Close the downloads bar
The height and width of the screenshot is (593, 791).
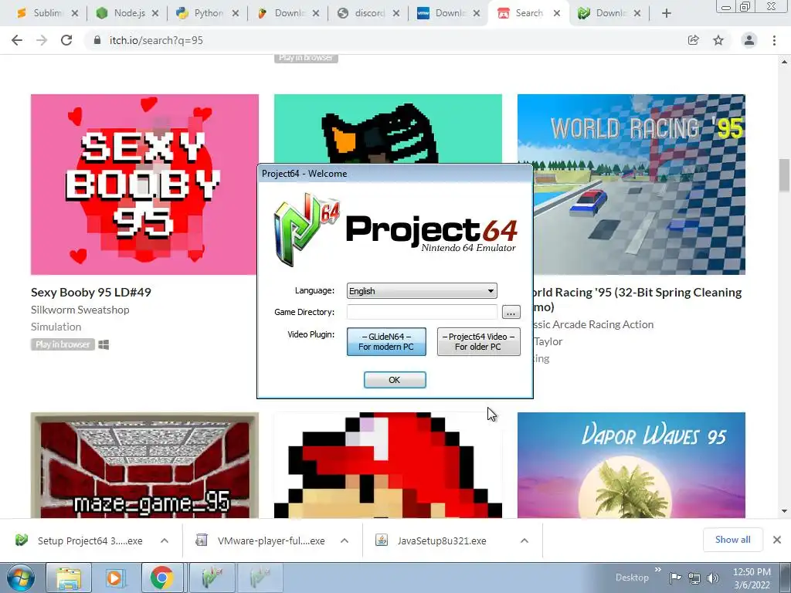pos(777,540)
